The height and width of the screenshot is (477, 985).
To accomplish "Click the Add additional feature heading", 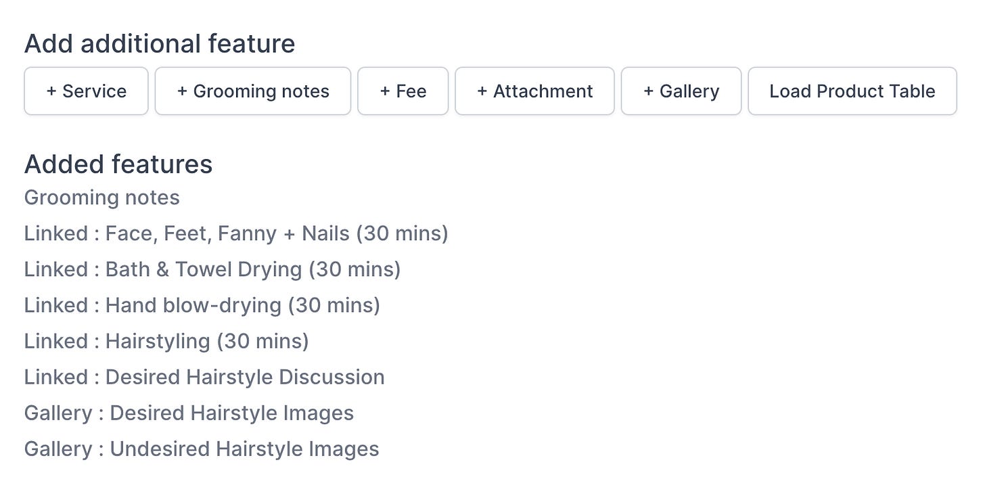I will point(160,44).
